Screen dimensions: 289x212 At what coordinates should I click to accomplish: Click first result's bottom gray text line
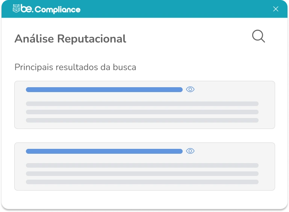(142, 120)
